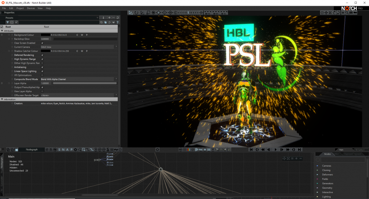
Task: Select the curved link style icon
Action: pos(92,150)
